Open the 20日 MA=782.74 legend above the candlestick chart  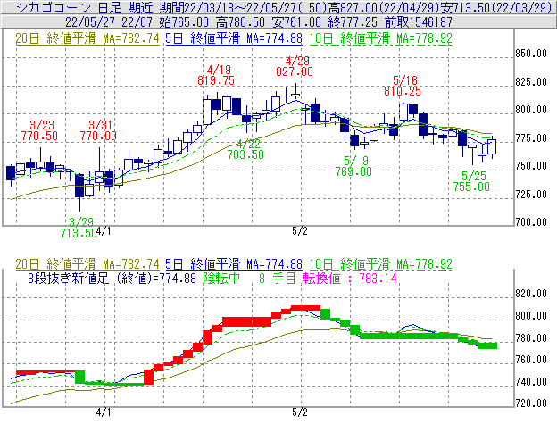click(x=87, y=38)
